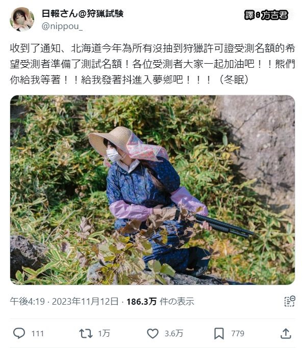Like the tweet with heart icon
The height and width of the screenshot is (348, 305).
pos(153,333)
